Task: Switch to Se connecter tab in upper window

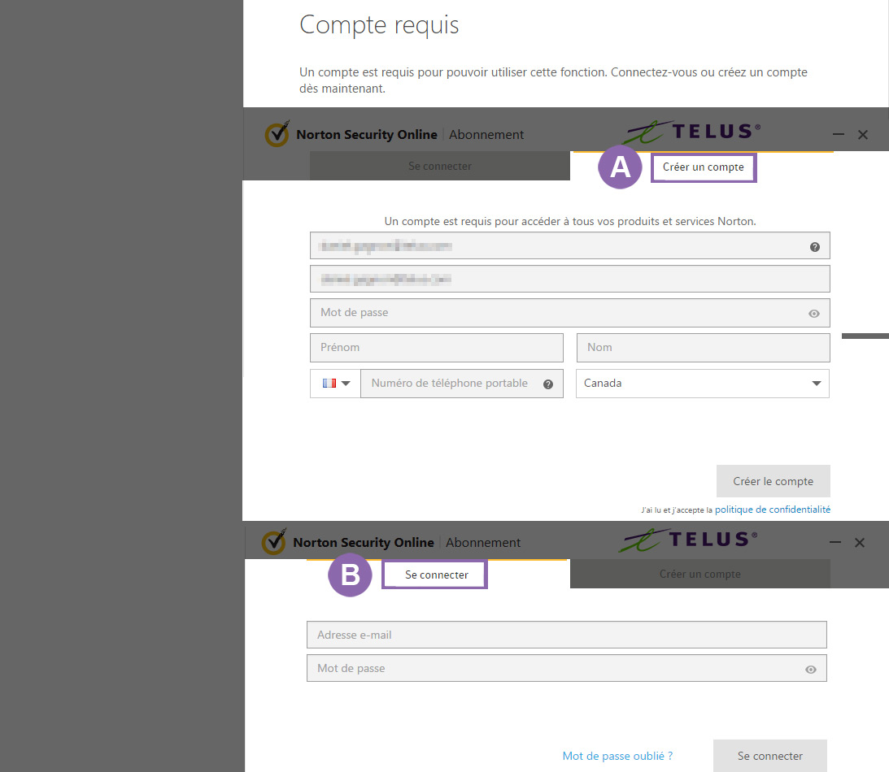Action: click(x=440, y=166)
